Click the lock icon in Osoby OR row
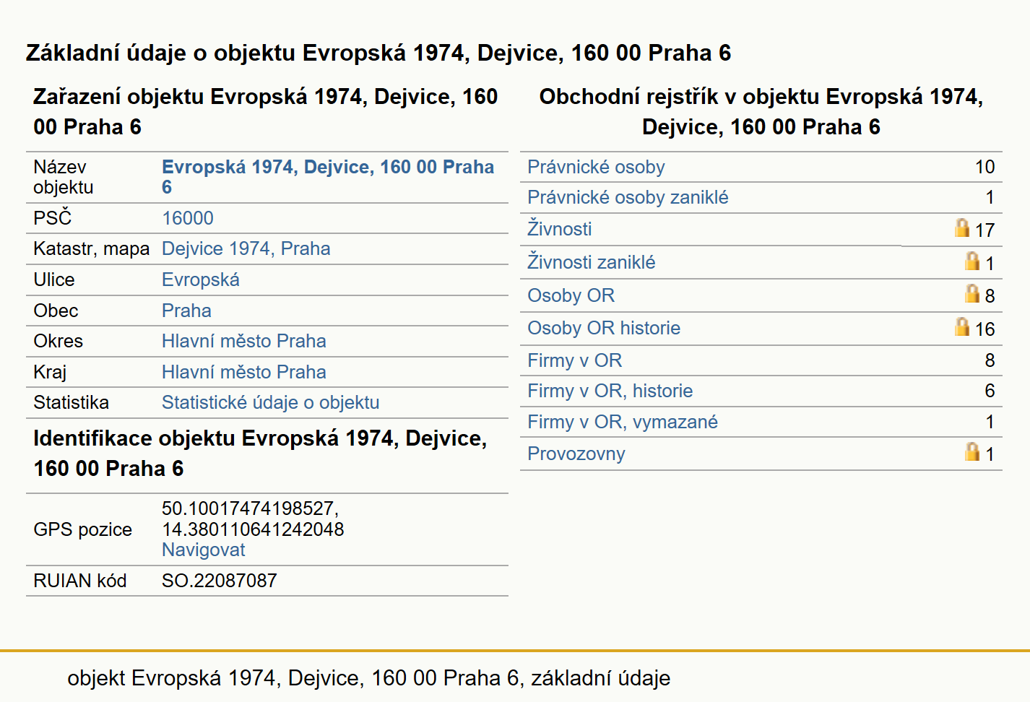The width and height of the screenshot is (1030, 702). coord(972,293)
